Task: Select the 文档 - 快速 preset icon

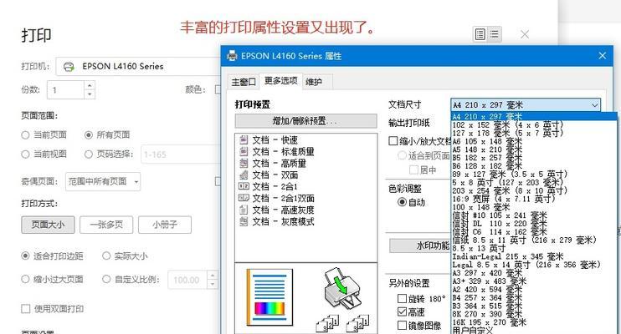Action: (x=244, y=140)
